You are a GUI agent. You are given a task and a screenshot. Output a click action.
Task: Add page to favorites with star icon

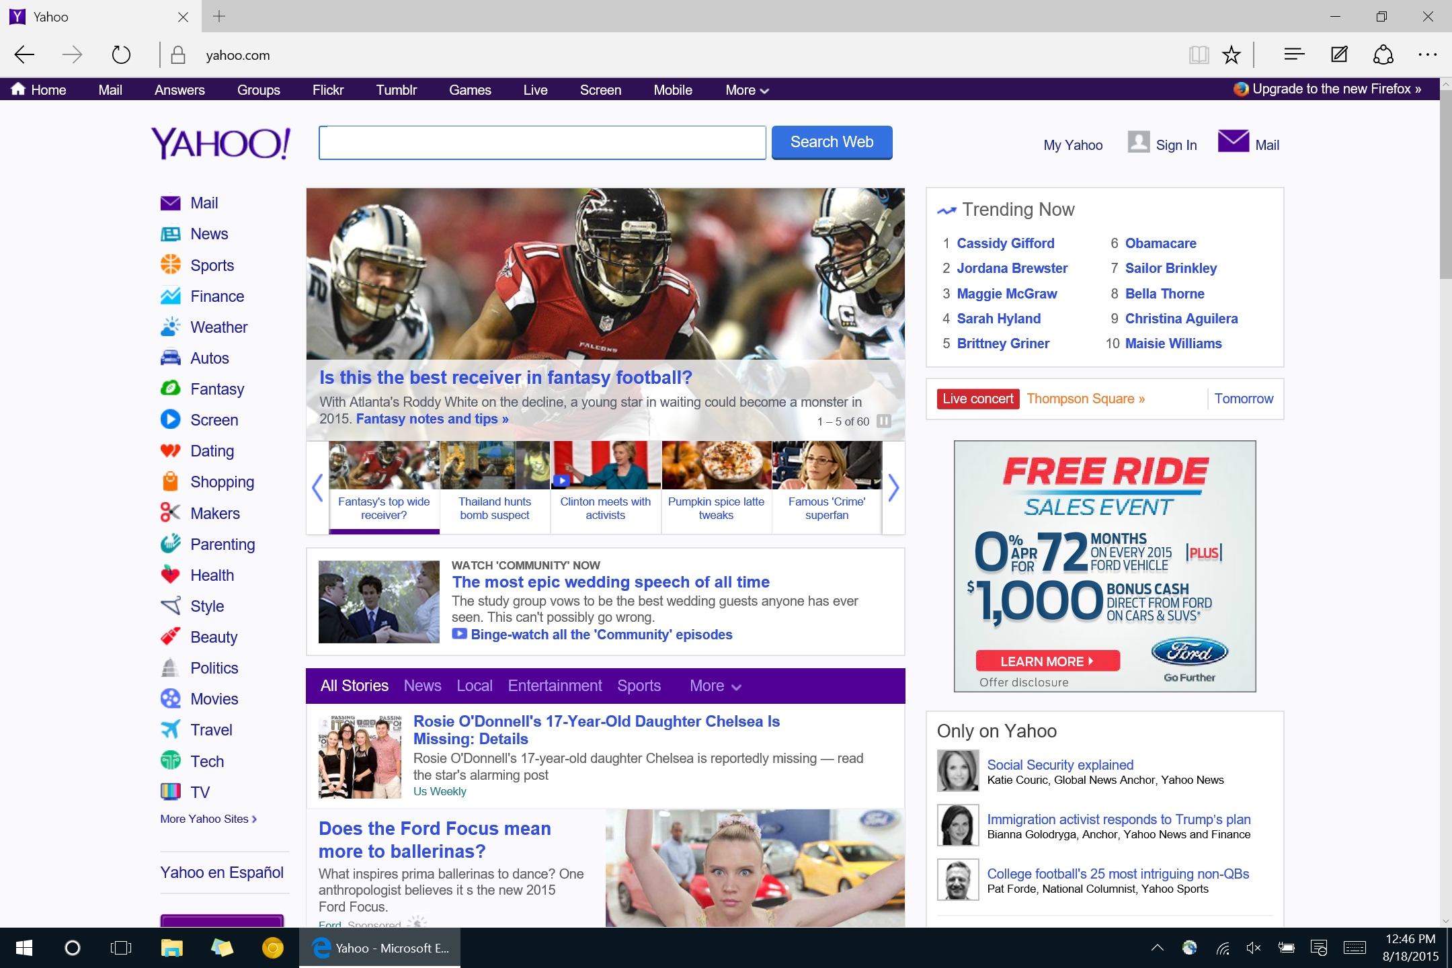coord(1231,54)
